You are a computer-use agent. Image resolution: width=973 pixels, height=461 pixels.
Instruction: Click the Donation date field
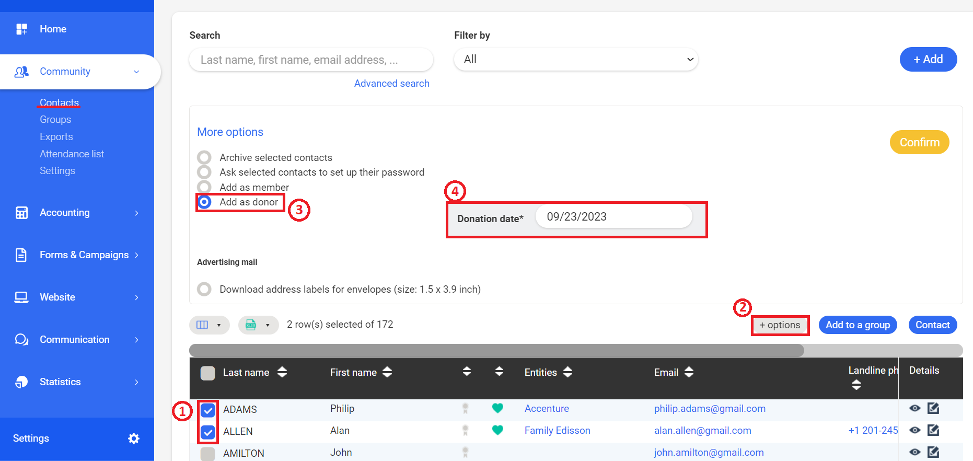pyautogui.click(x=614, y=216)
